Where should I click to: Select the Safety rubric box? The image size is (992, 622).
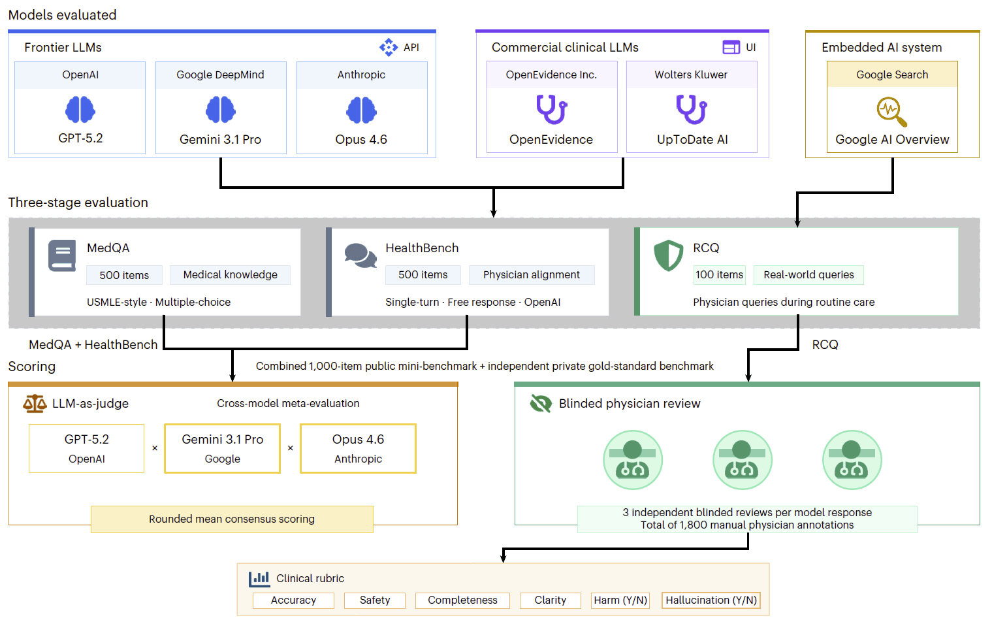[x=375, y=600]
